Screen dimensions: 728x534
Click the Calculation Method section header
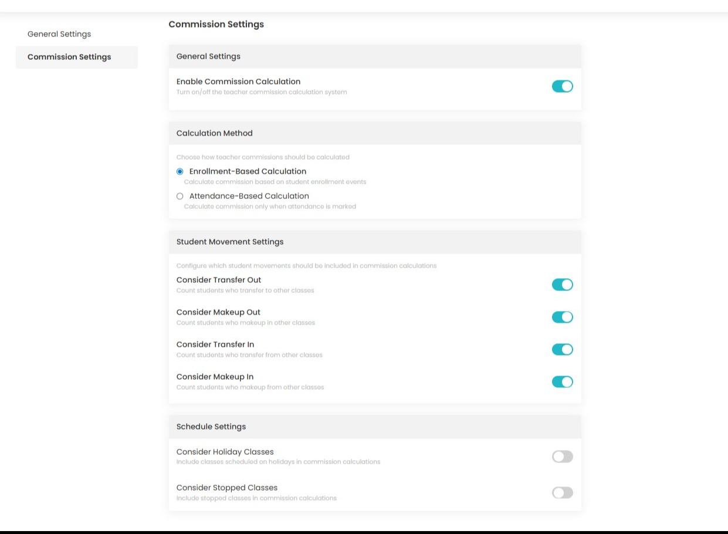(374, 133)
